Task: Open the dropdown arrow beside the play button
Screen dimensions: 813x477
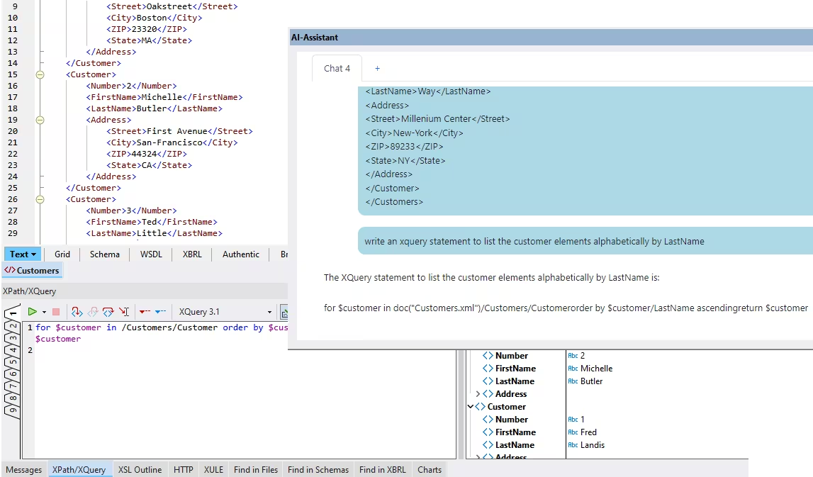Action: (44, 312)
